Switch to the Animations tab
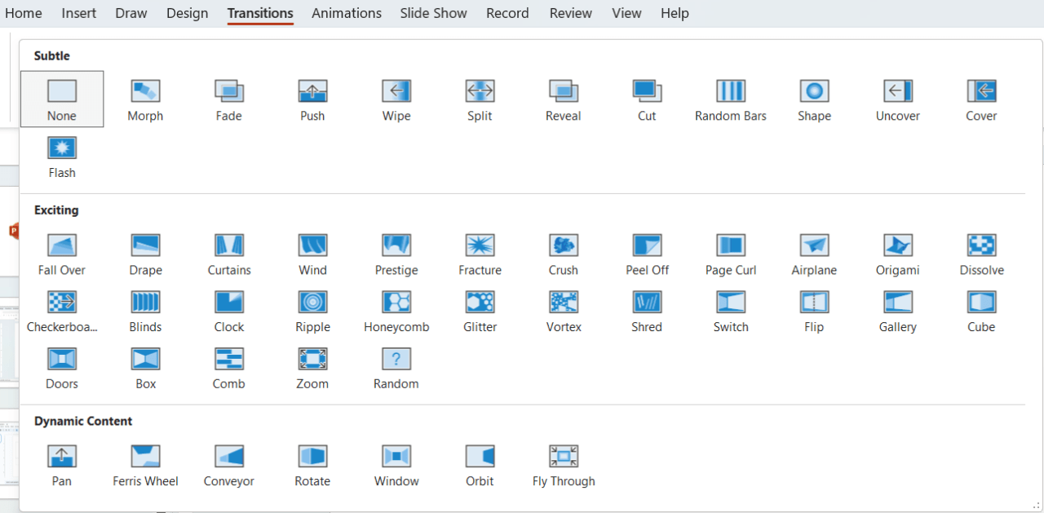Screen dimensions: 1044x513 tap(346, 13)
